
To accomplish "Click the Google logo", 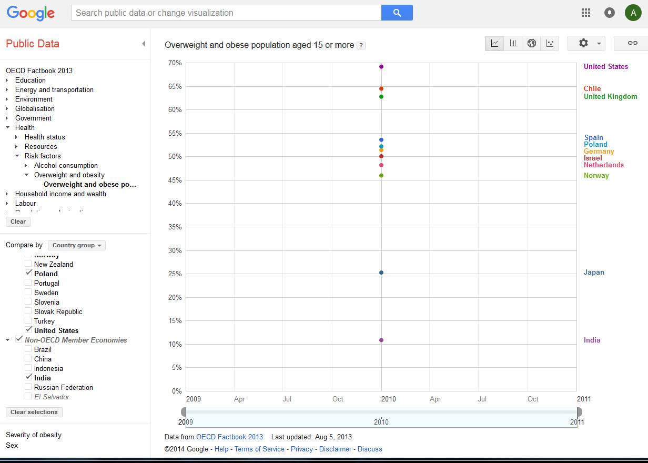I will click(x=31, y=13).
